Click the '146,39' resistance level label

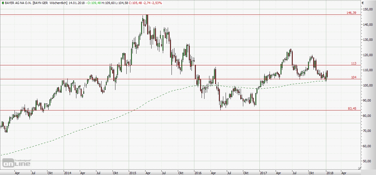(351, 13)
